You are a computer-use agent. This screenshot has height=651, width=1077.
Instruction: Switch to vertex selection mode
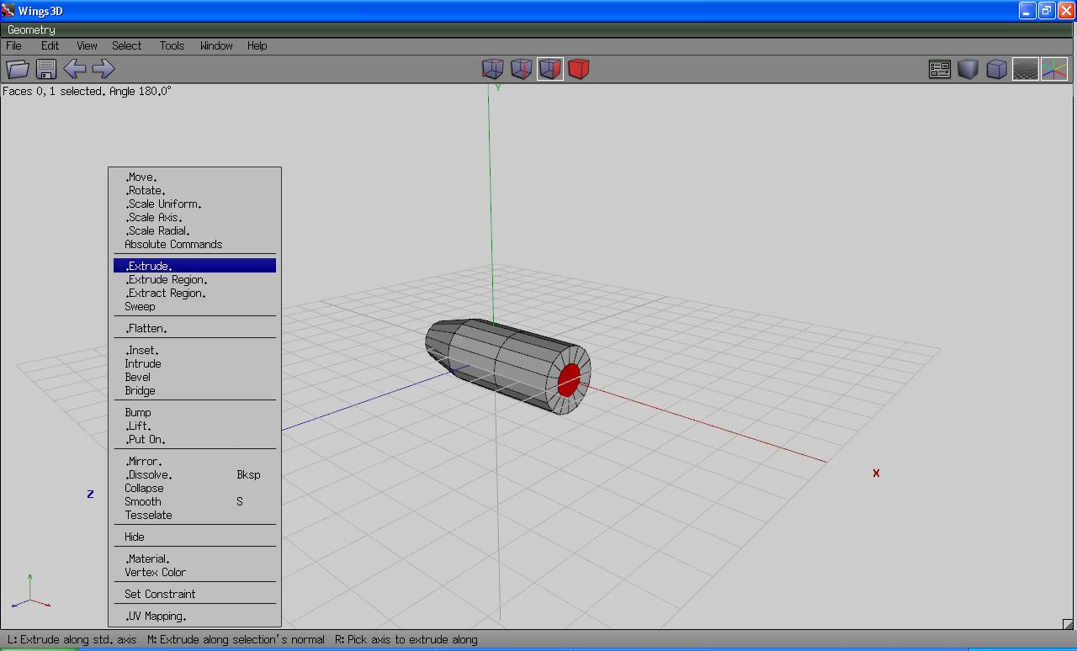point(492,69)
